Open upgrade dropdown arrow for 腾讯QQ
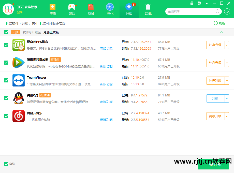This screenshot has height=173, width=234. click(227, 98)
